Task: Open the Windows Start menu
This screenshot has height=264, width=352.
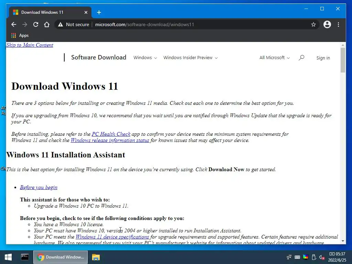Action: point(8,257)
